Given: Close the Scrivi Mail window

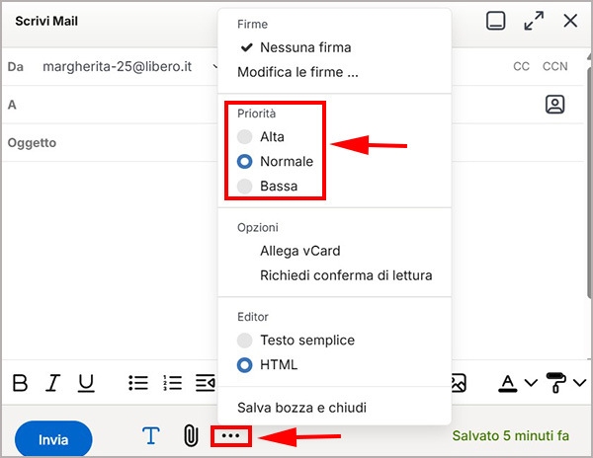Looking at the screenshot, I should point(570,21).
